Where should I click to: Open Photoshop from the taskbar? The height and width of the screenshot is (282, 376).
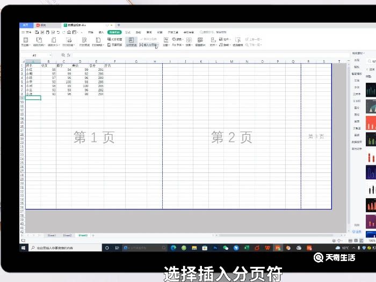215,248
